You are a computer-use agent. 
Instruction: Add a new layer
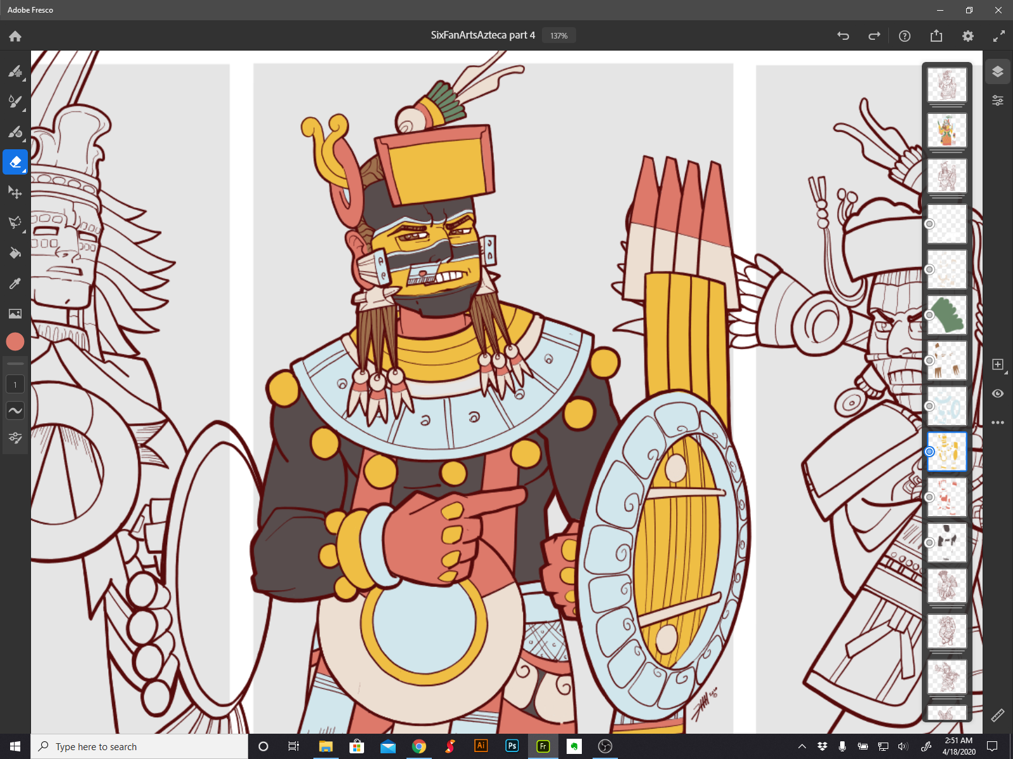click(x=998, y=364)
